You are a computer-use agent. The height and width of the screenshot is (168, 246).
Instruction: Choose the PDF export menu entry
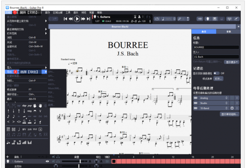tap(51, 92)
